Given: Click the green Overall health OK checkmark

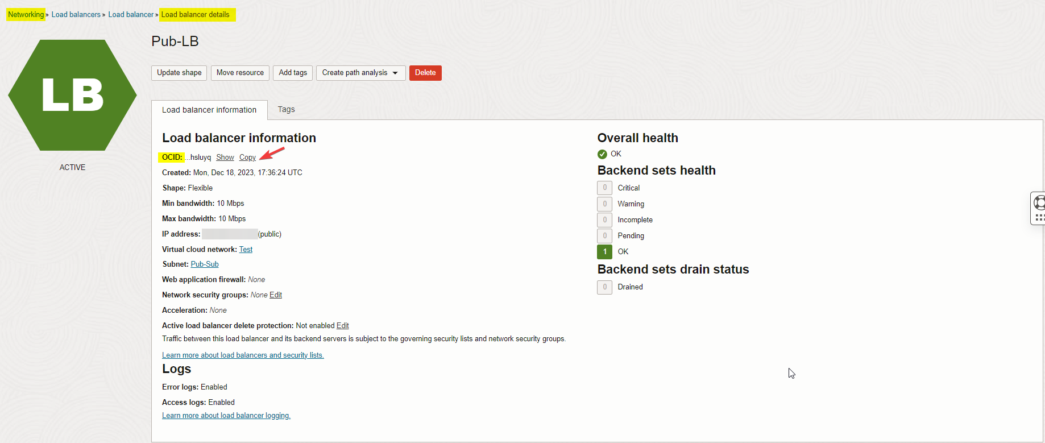Looking at the screenshot, I should tap(602, 154).
